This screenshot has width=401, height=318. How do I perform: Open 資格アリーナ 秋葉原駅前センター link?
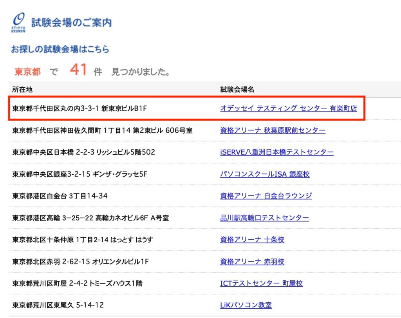[x=272, y=130]
